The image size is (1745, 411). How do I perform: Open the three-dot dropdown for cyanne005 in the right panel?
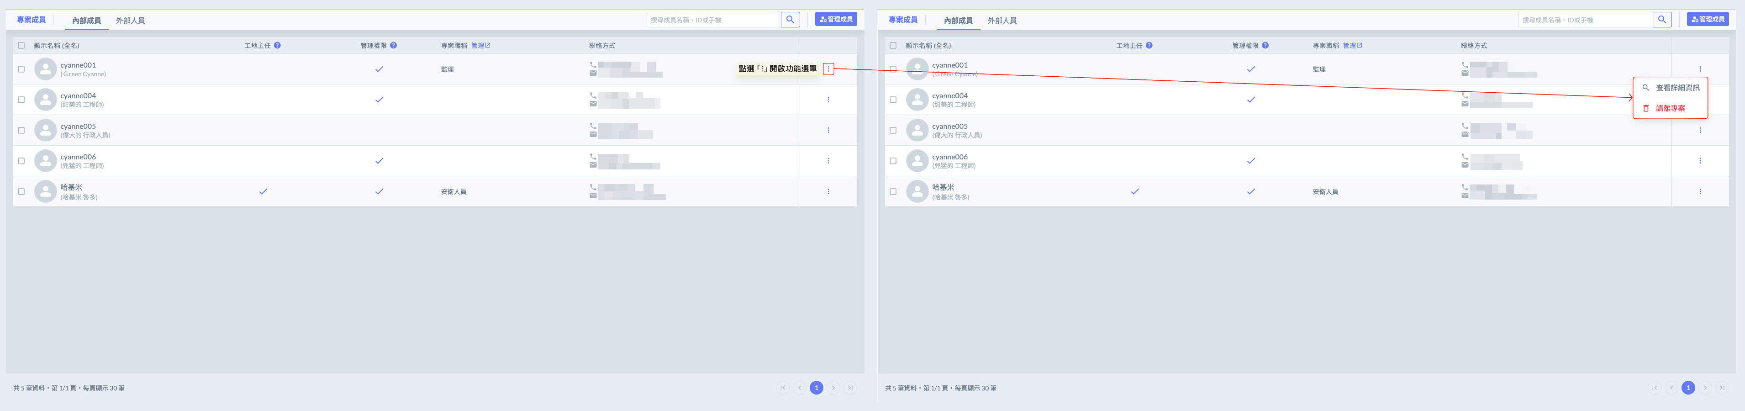[1700, 131]
